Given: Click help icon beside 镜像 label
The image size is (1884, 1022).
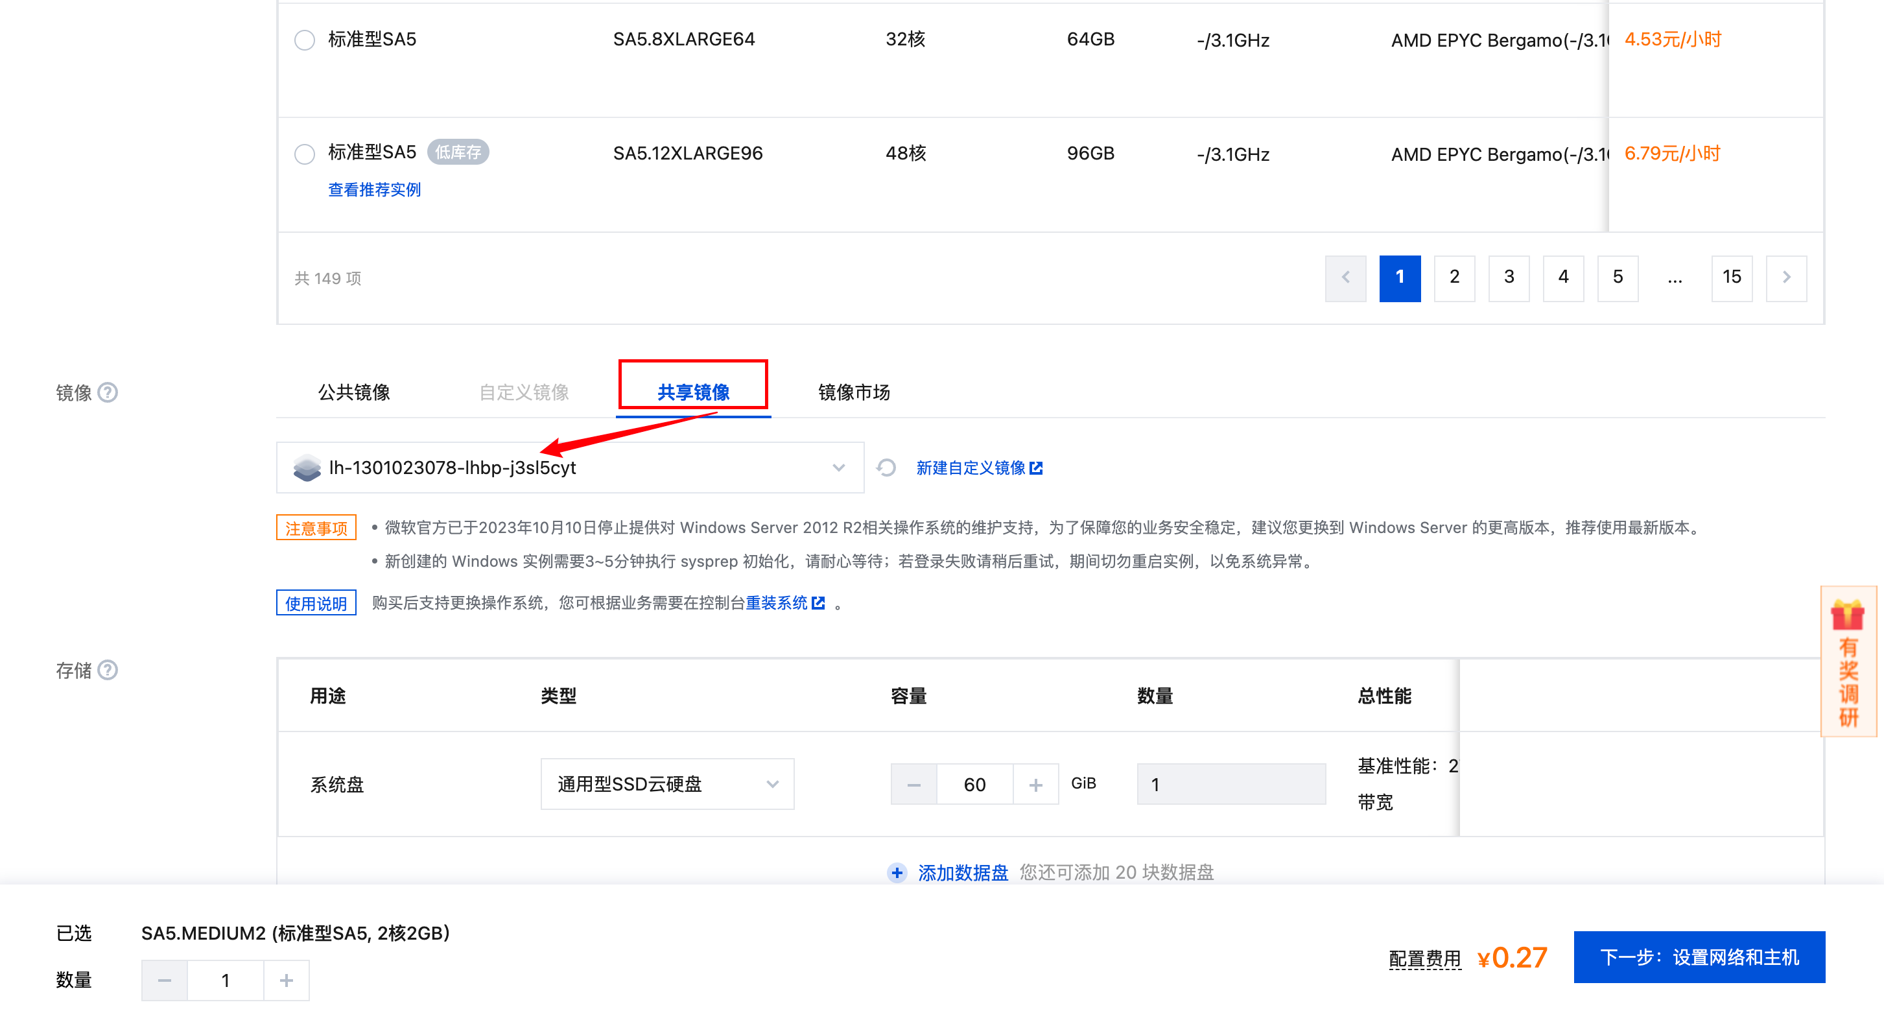Looking at the screenshot, I should [x=108, y=393].
